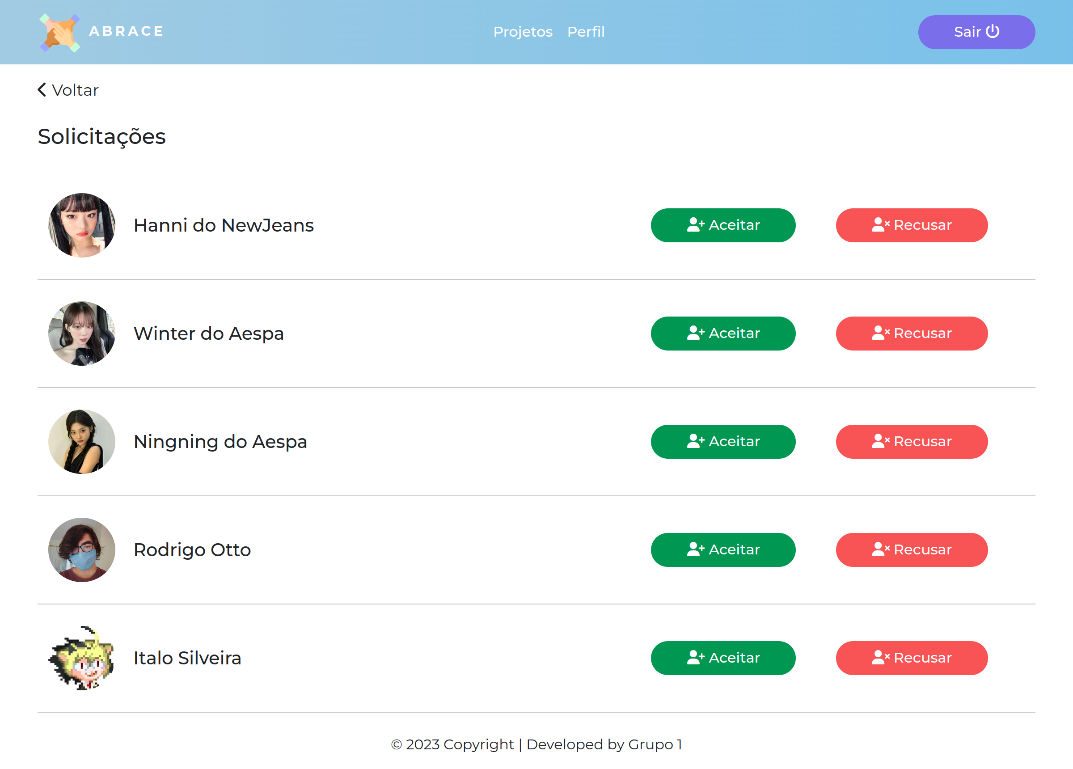Click Italo Silveira's pixel-art avatar
Viewport: 1073px width, 769px height.
click(82, 658)
